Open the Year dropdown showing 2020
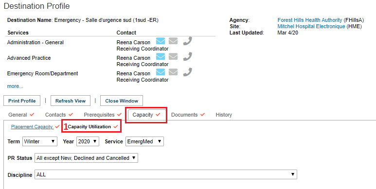Image resolution: width=376 pixels, height=189 pixels. [88, 141]
